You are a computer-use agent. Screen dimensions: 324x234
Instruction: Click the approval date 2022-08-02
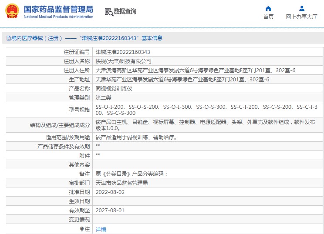110,192
